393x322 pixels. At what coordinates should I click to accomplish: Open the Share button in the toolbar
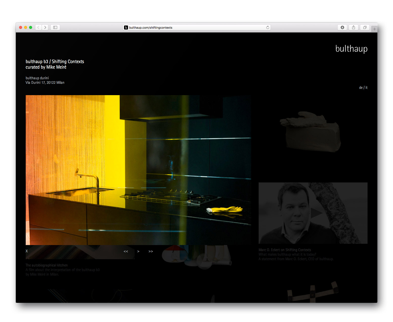pyautogui.click(x=354, y=27)
